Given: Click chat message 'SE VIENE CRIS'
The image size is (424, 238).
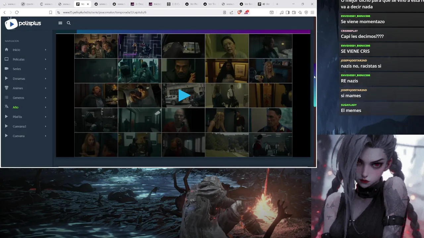Looking at the screenshot, I should tap(355, 51).
